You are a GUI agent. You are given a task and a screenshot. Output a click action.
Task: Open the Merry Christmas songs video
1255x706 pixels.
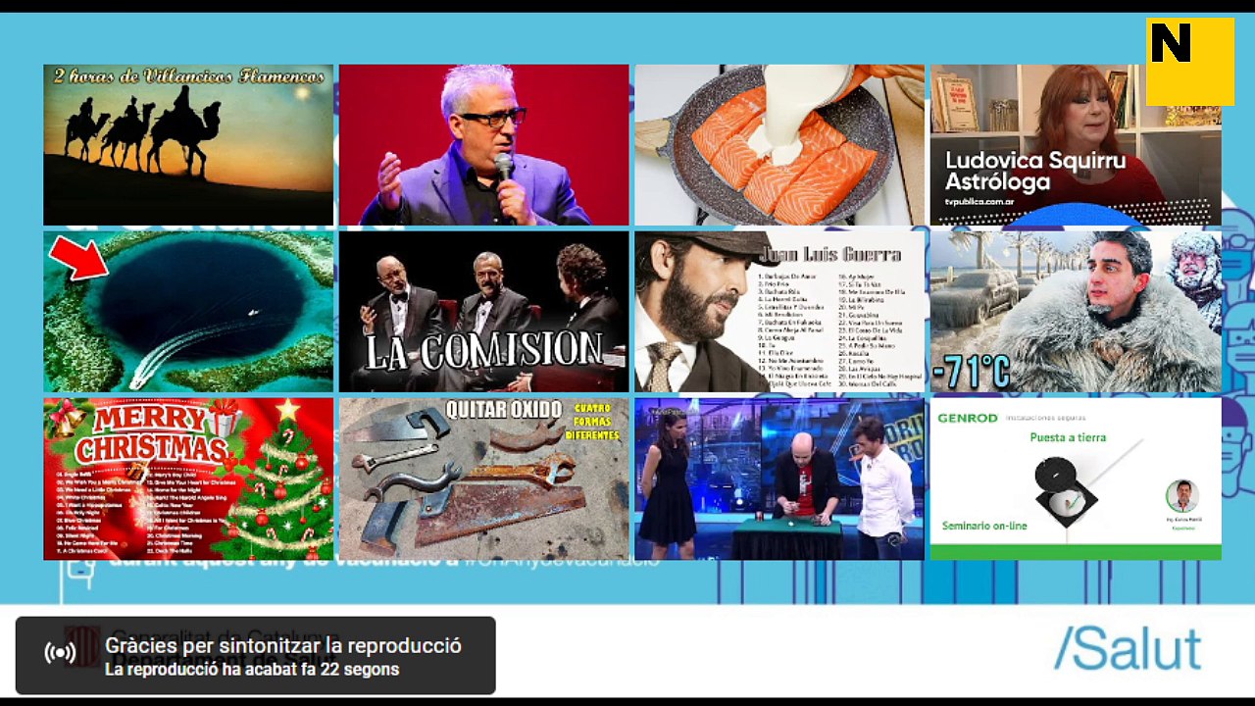coord(188,479)
